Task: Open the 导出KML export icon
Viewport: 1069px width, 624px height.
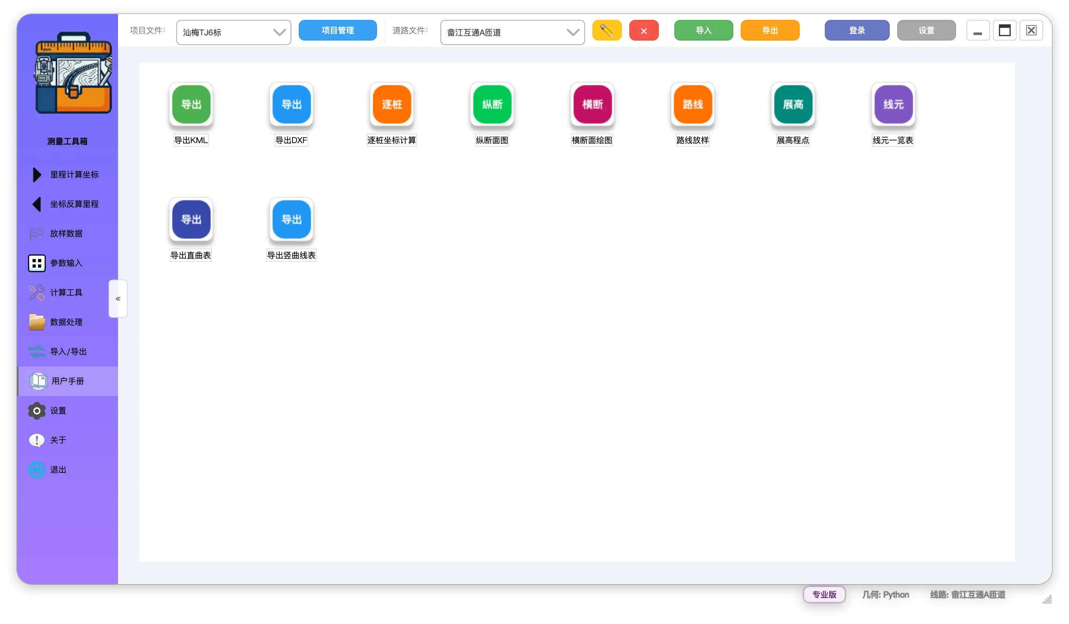Action: 191,104
